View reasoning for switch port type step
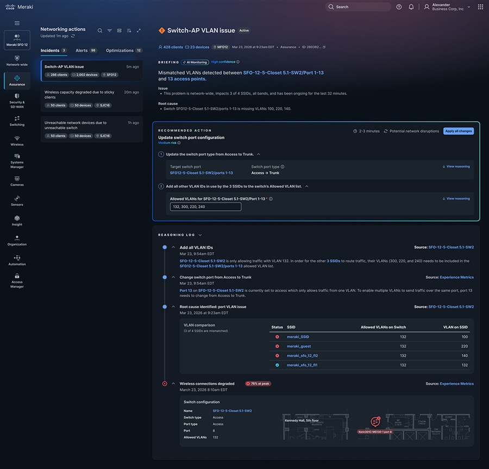Image resolution: width=489 pixels, height=469 pixels. tap(456, 166)
